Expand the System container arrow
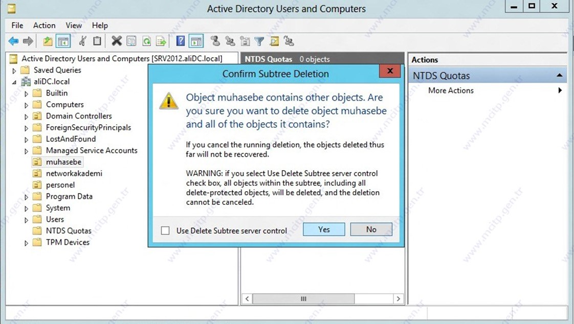The width and height of the screenshot is (574, 324). coord(26,209)
